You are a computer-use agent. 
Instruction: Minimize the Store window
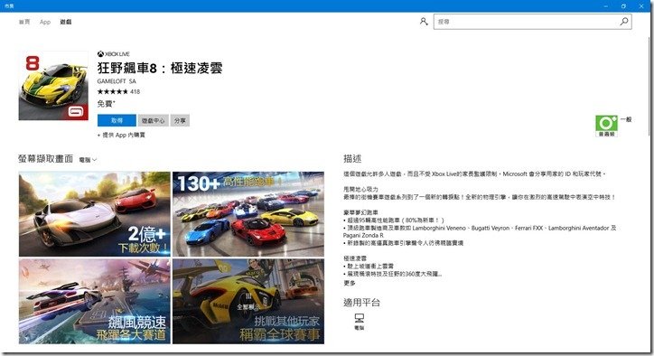tap(605, 5)
